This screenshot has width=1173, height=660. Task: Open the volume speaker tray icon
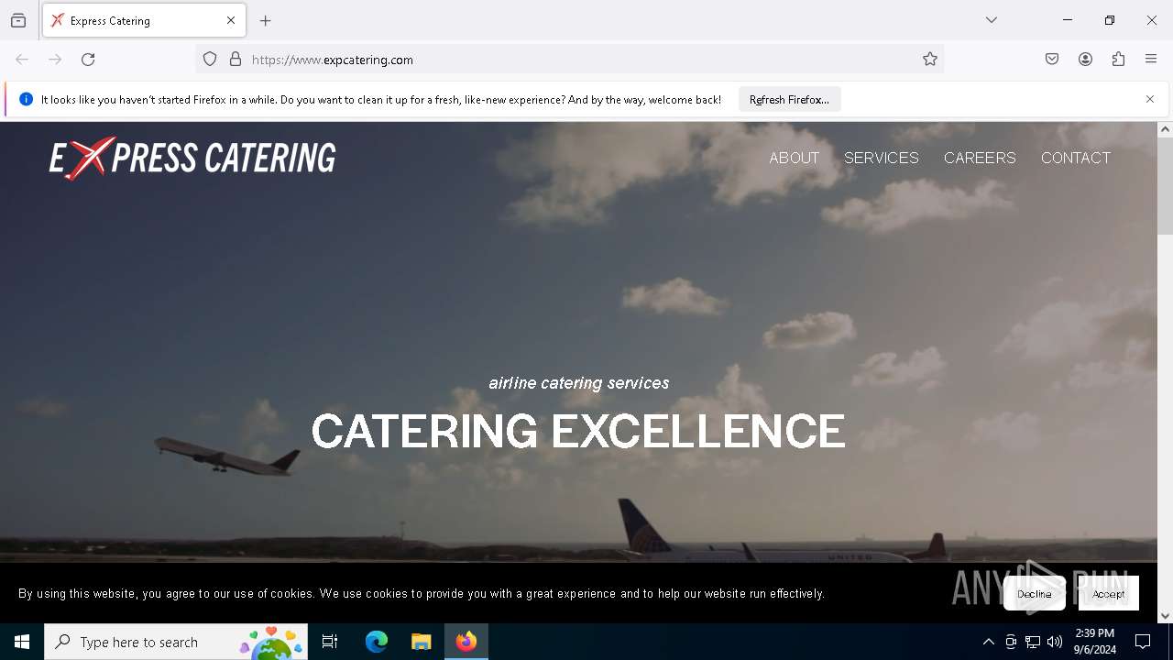coord(1055,643)
